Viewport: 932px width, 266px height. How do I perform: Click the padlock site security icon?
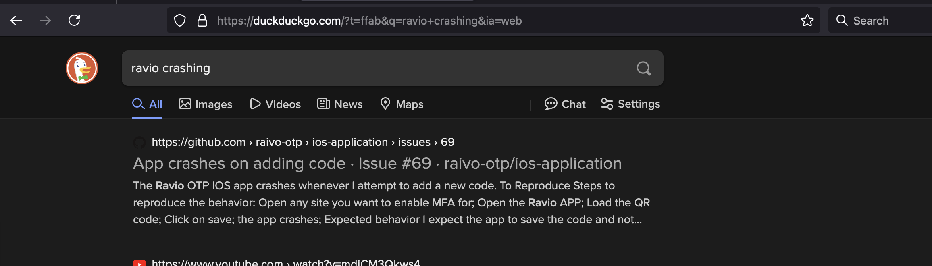point(202,21)
